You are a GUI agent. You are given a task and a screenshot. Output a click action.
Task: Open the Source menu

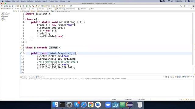pyautogui.click(x=23, y=1)
